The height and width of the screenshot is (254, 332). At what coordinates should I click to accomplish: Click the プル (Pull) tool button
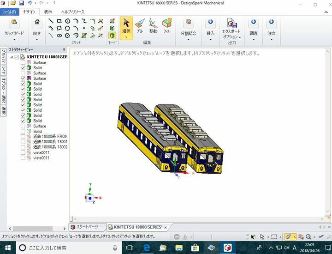pos(140,25)
